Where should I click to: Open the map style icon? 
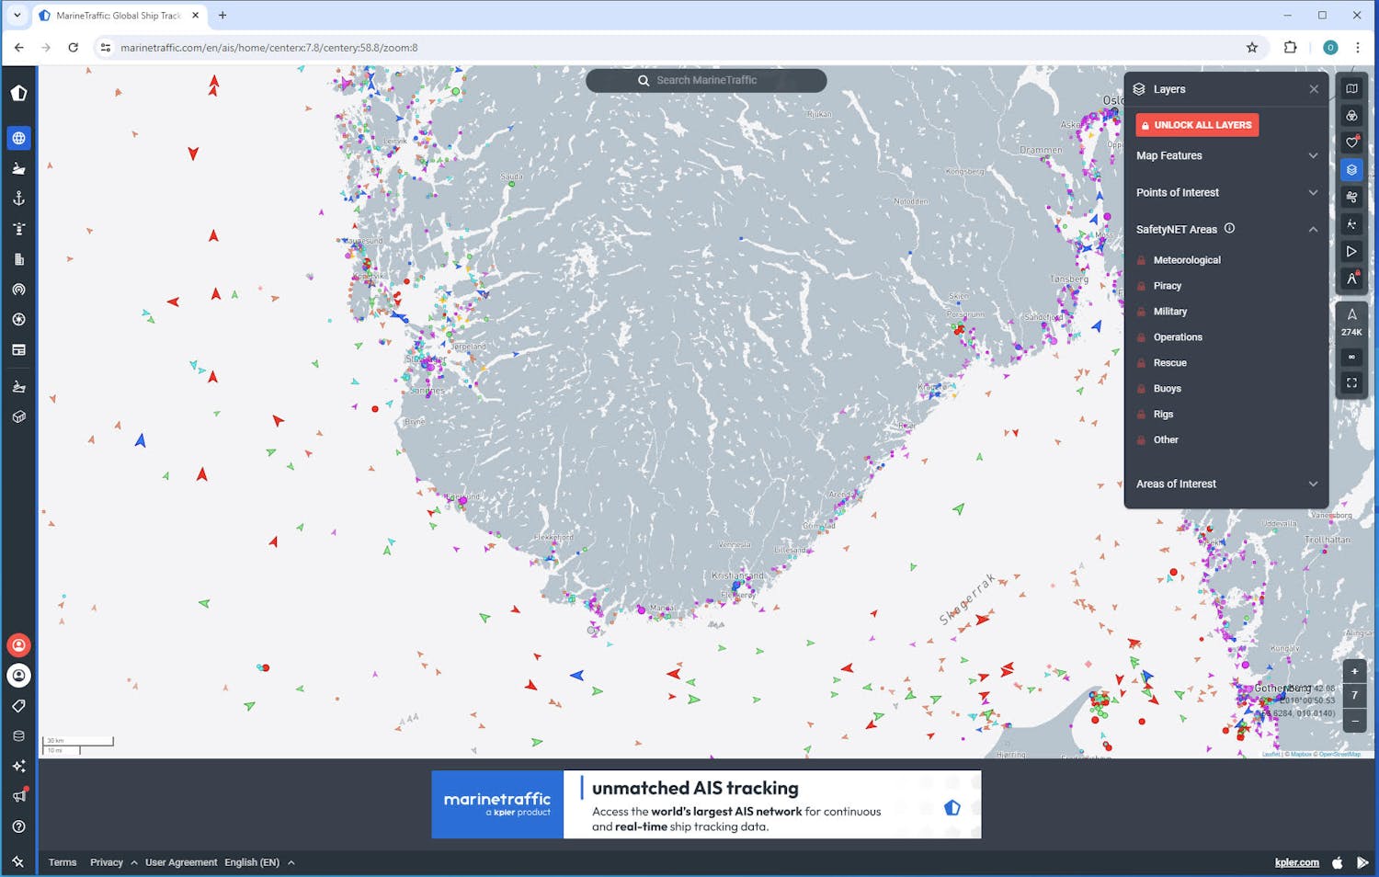point(1351,89)
